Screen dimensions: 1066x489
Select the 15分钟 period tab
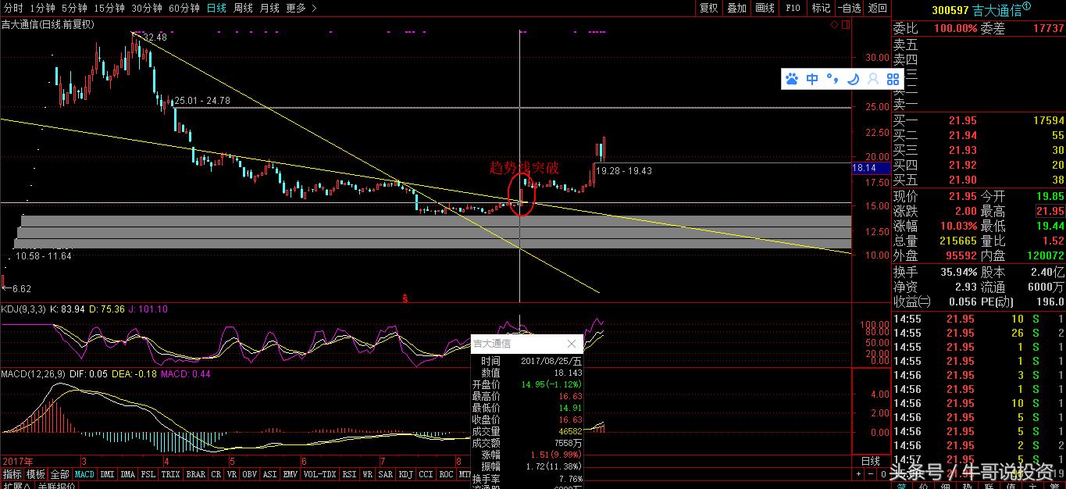[x=109, y=8]
